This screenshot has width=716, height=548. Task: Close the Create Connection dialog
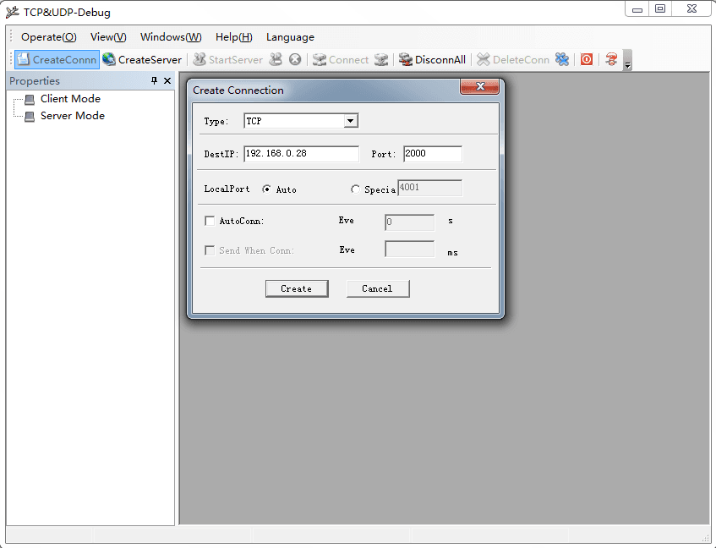click(x=479, y=86)
